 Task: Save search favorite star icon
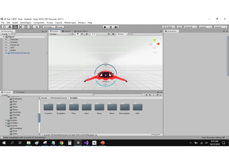tap(154, 95)
